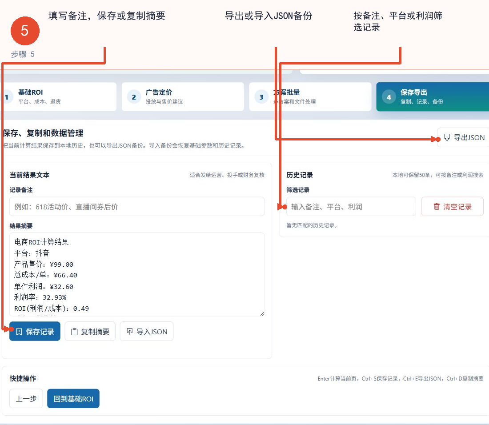This screenshot has width=489, height=425.
Task: Click the 适合发给运营、投手或财务复核 hint
Action: tap(227, 175)
